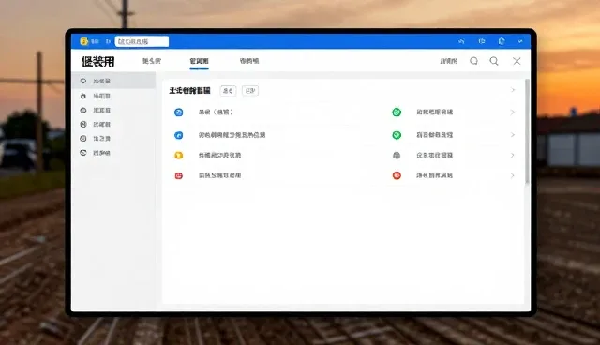Click the red clock icon in the list

[397, 175]
